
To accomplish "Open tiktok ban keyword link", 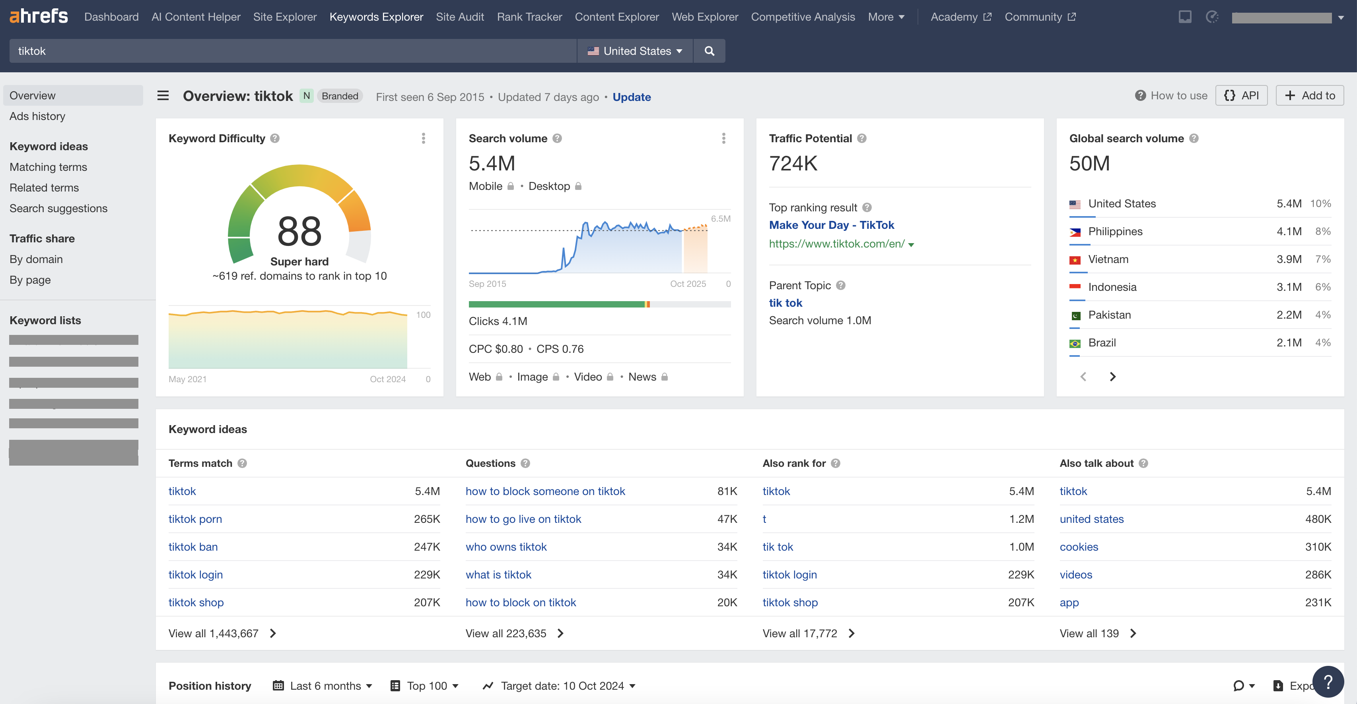I will (193, 547).
